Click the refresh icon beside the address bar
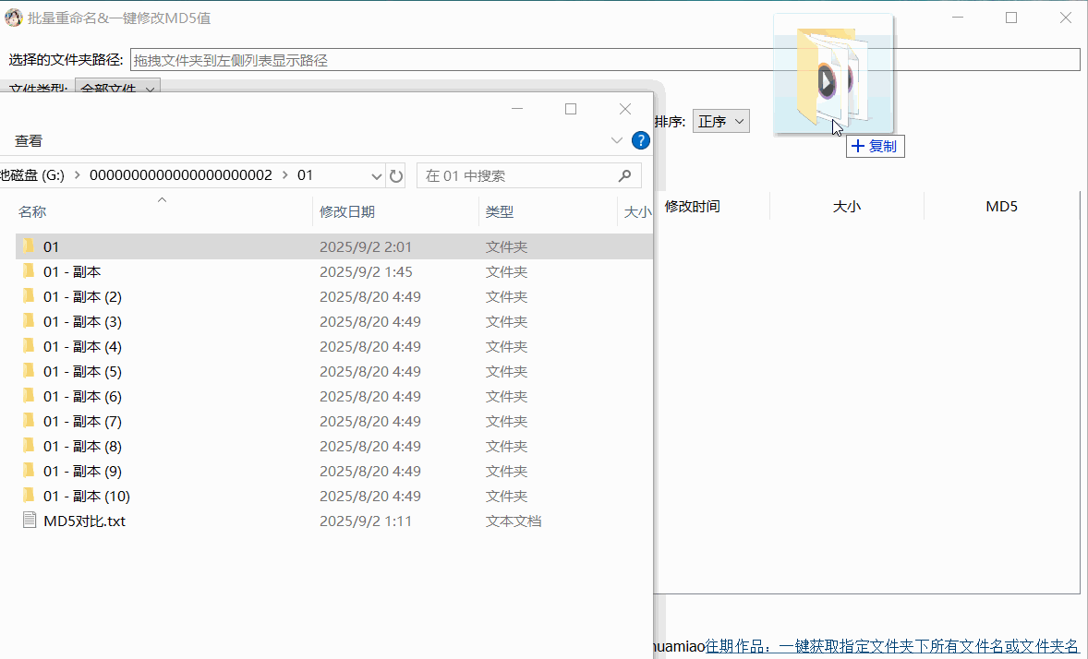 click(398, 175)
